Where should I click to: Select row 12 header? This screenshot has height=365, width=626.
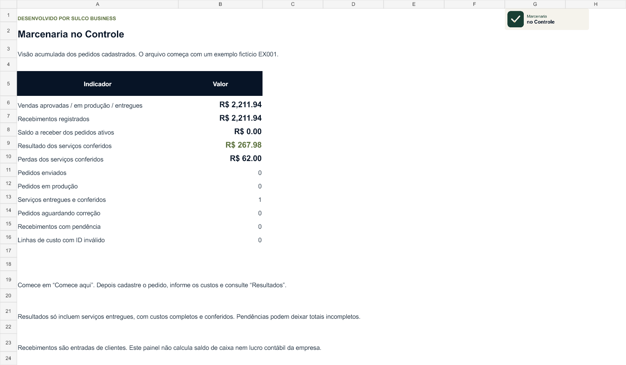click(8, 183)
